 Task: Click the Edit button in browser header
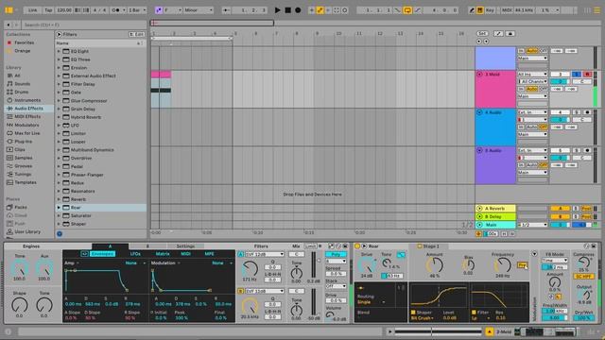(136, 34)
